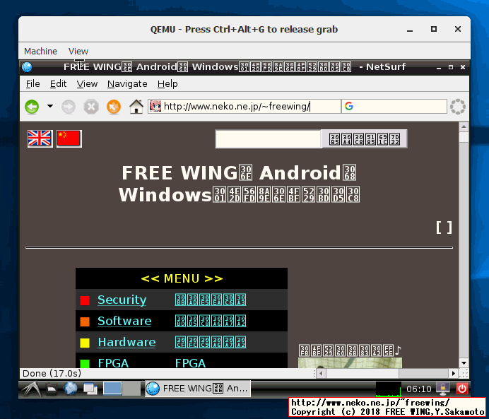Go to the Home page icon
The height and width of the screenshot is (419, 489).
click(x=136, y=107)
